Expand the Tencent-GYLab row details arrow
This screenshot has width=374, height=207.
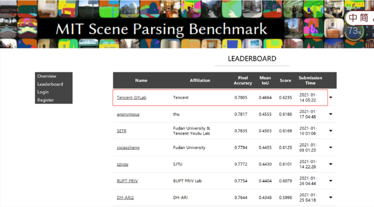(331, 97)
